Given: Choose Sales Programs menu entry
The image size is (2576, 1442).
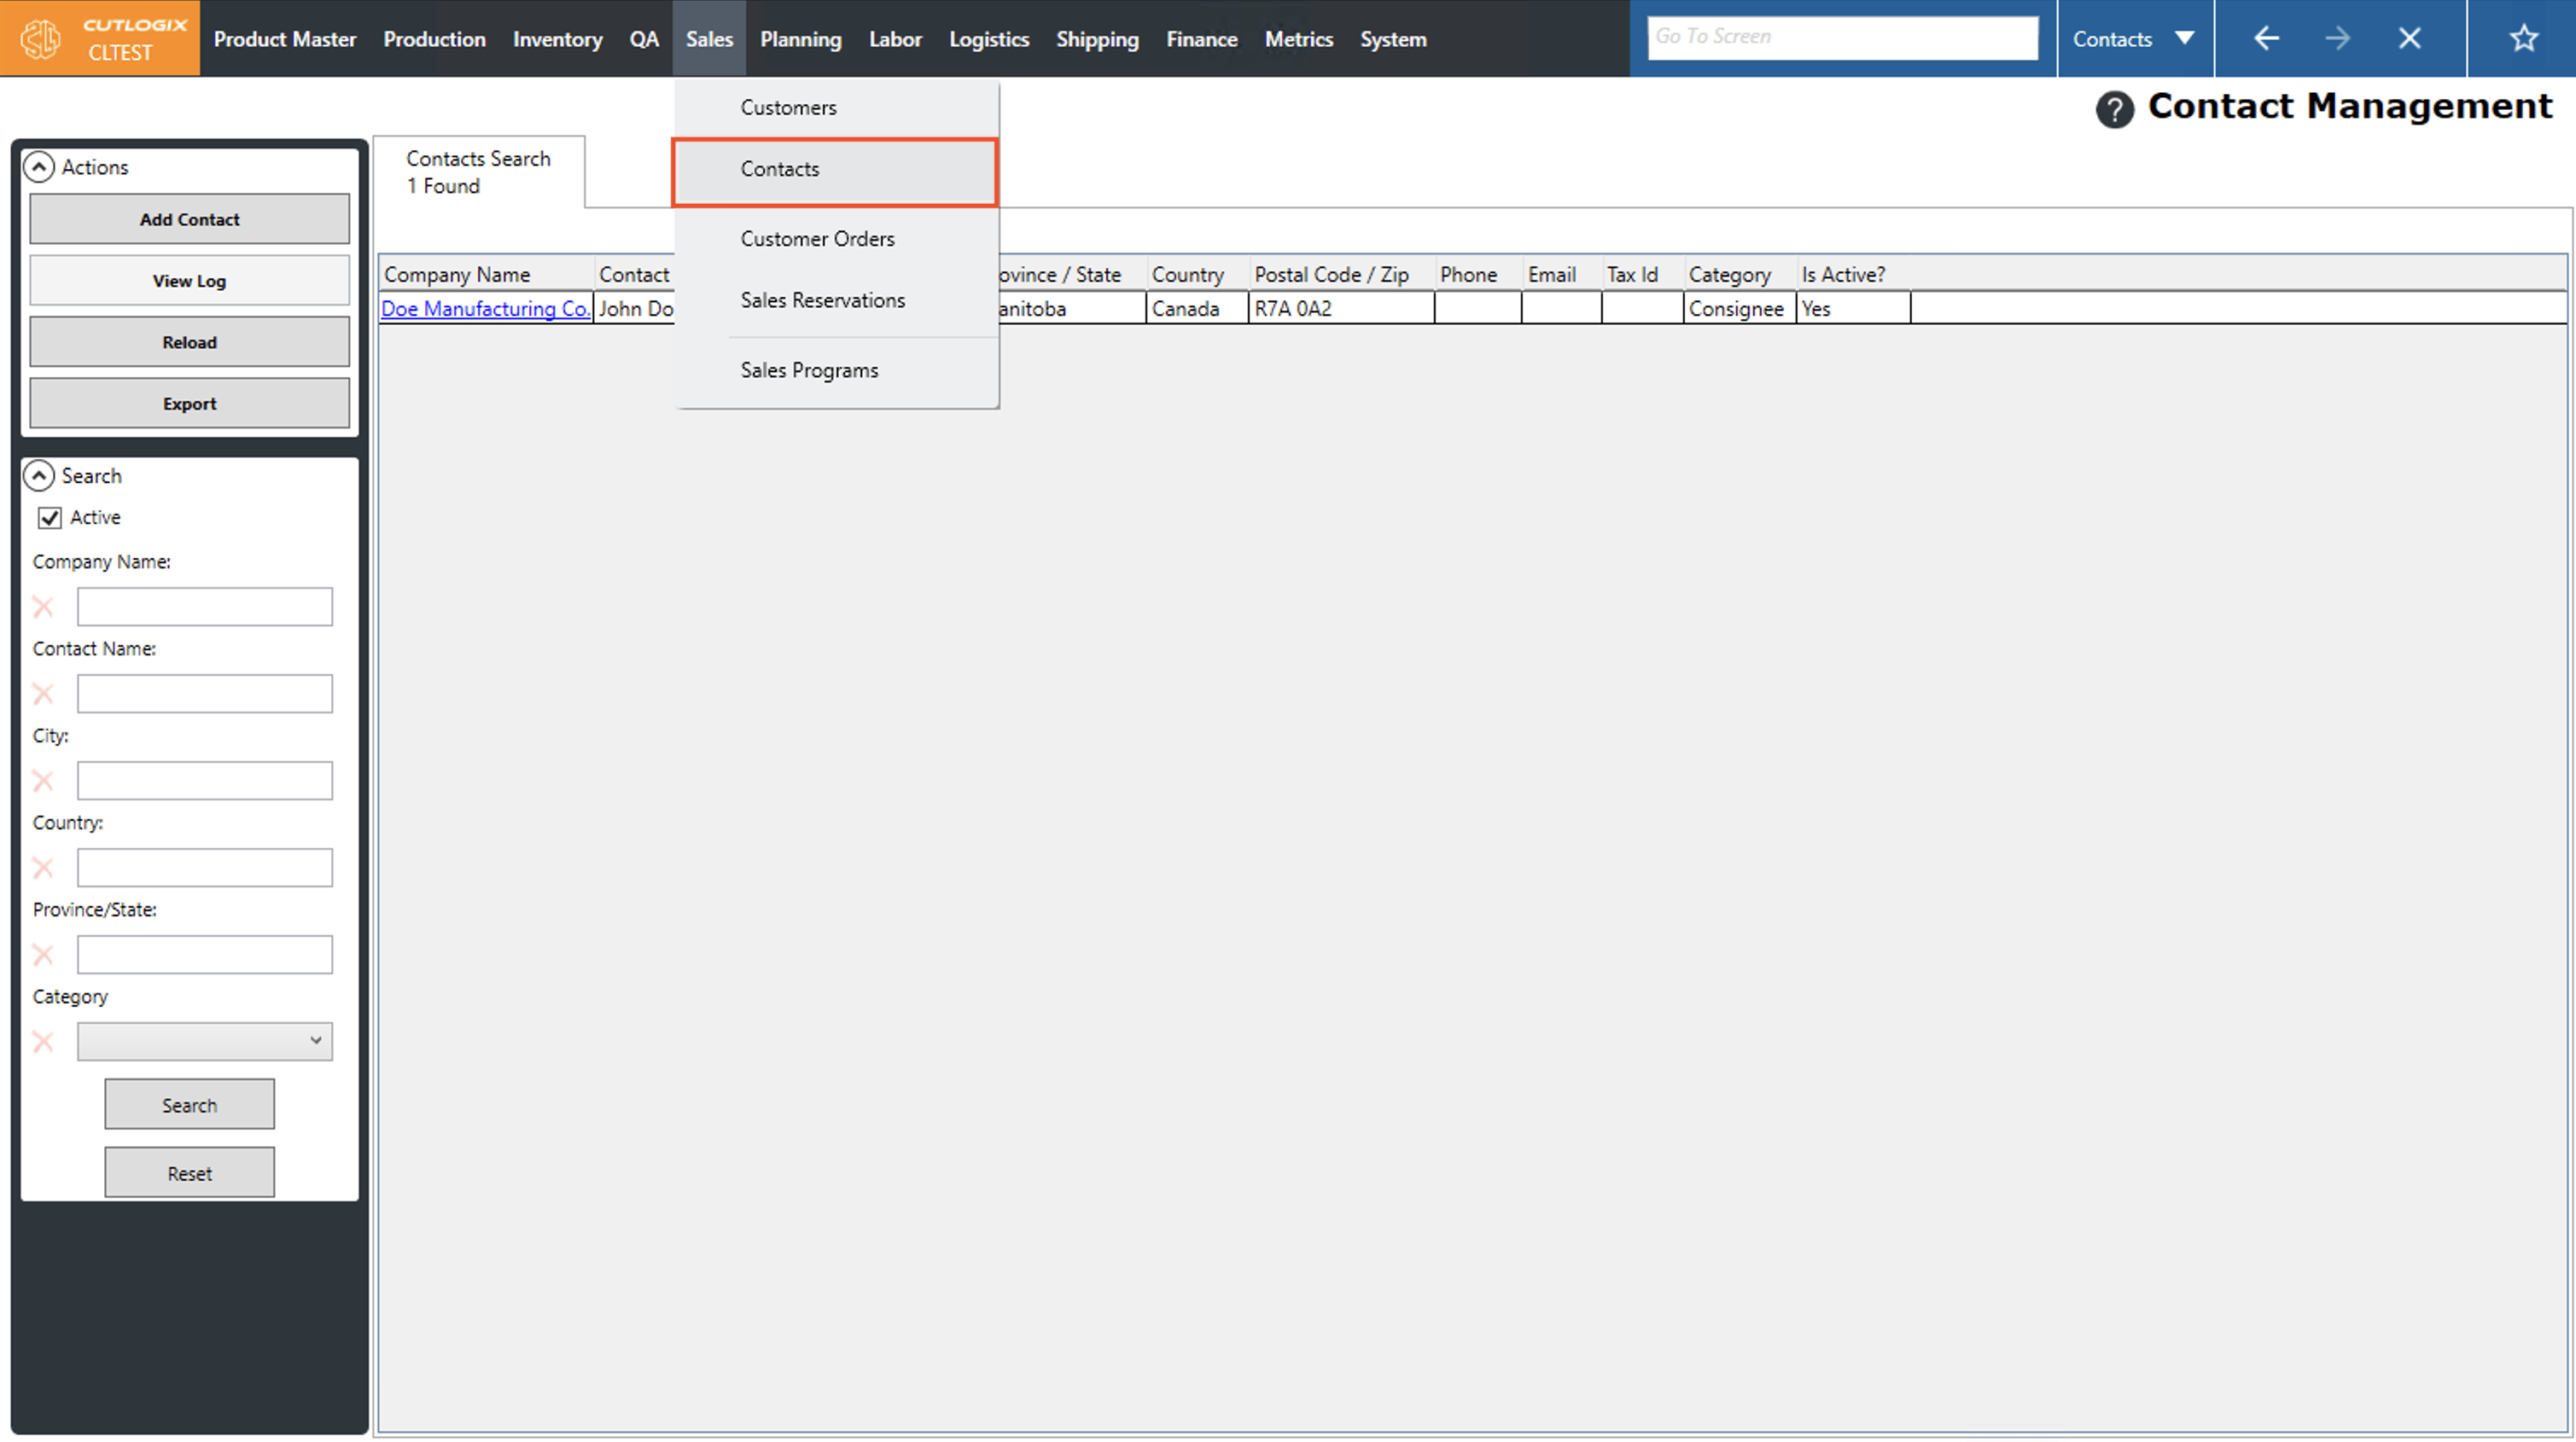Looking at the screenshot, I should tap(809, 370).
